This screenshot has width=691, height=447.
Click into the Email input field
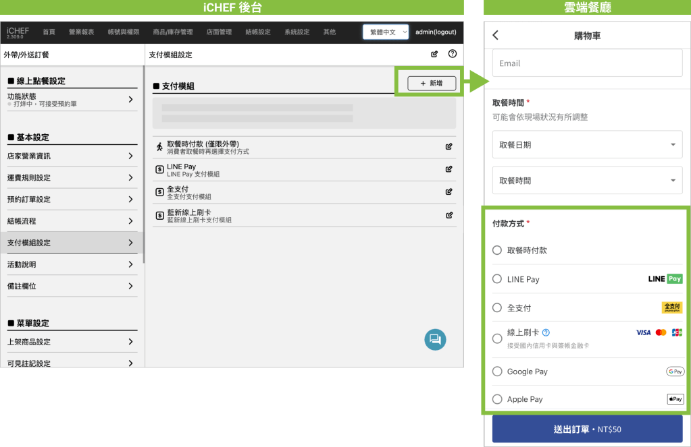click(x=587, y=63)
